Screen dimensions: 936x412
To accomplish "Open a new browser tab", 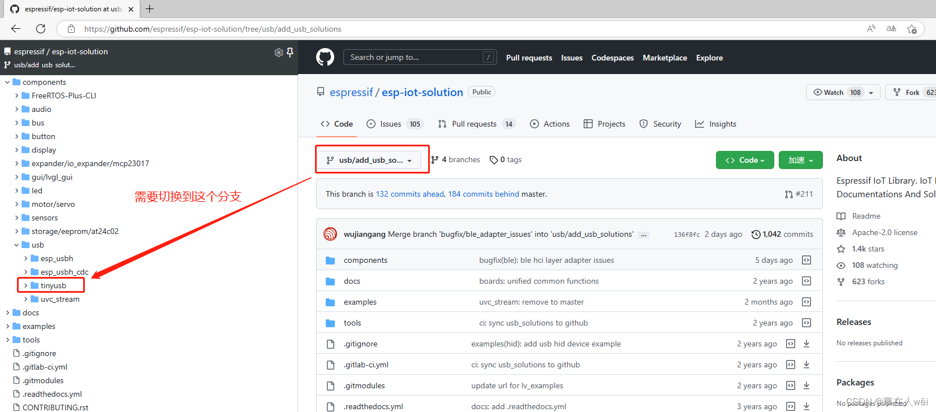I will (x=149, y=9).
